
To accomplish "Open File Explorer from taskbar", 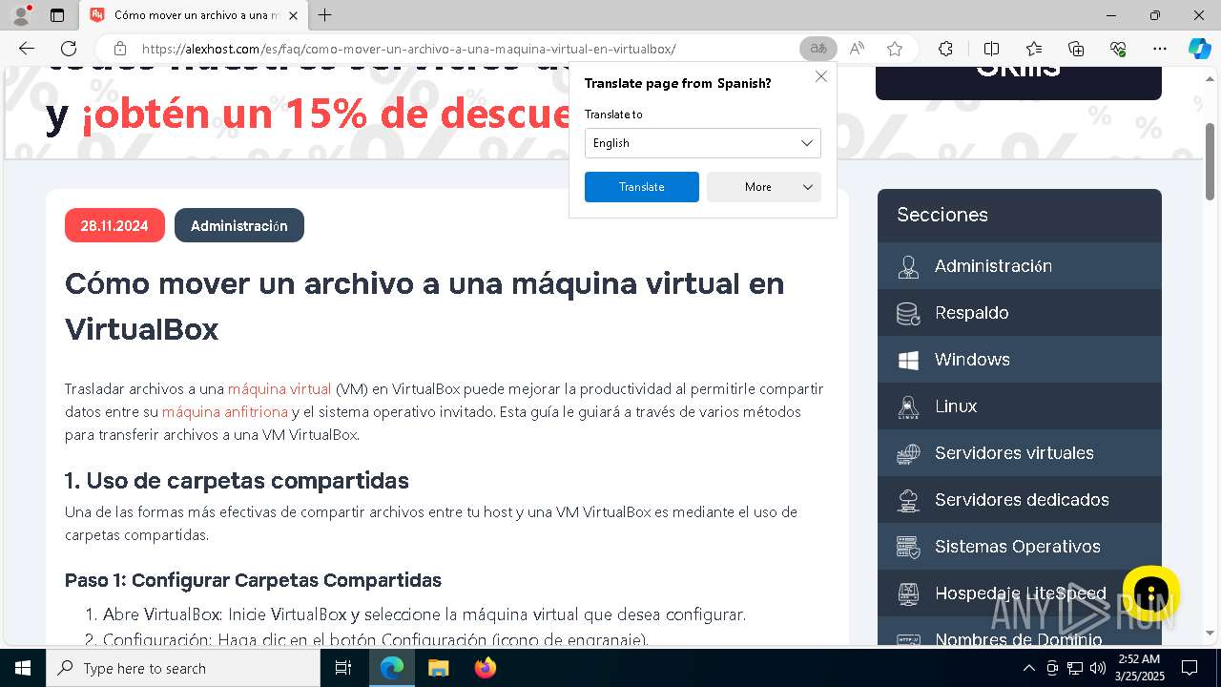I will (438, 668).
